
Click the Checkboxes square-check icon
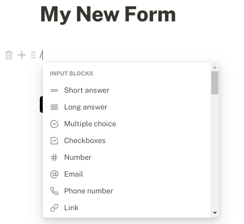pyautogui.click(x=55, y=141)
